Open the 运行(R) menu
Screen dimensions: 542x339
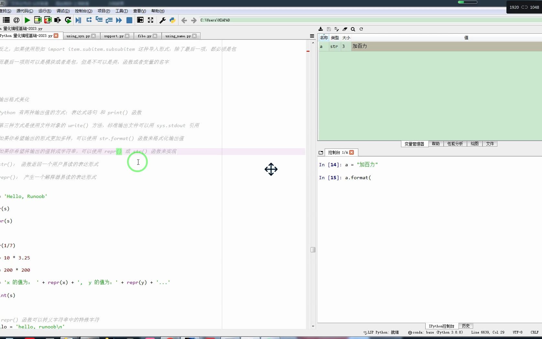45,11
